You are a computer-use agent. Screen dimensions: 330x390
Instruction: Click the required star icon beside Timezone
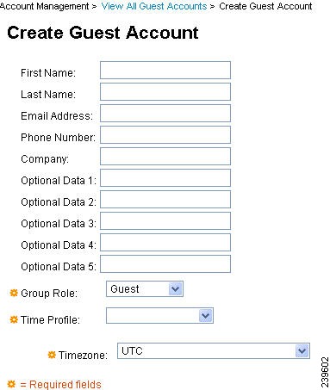coord(52,355)
